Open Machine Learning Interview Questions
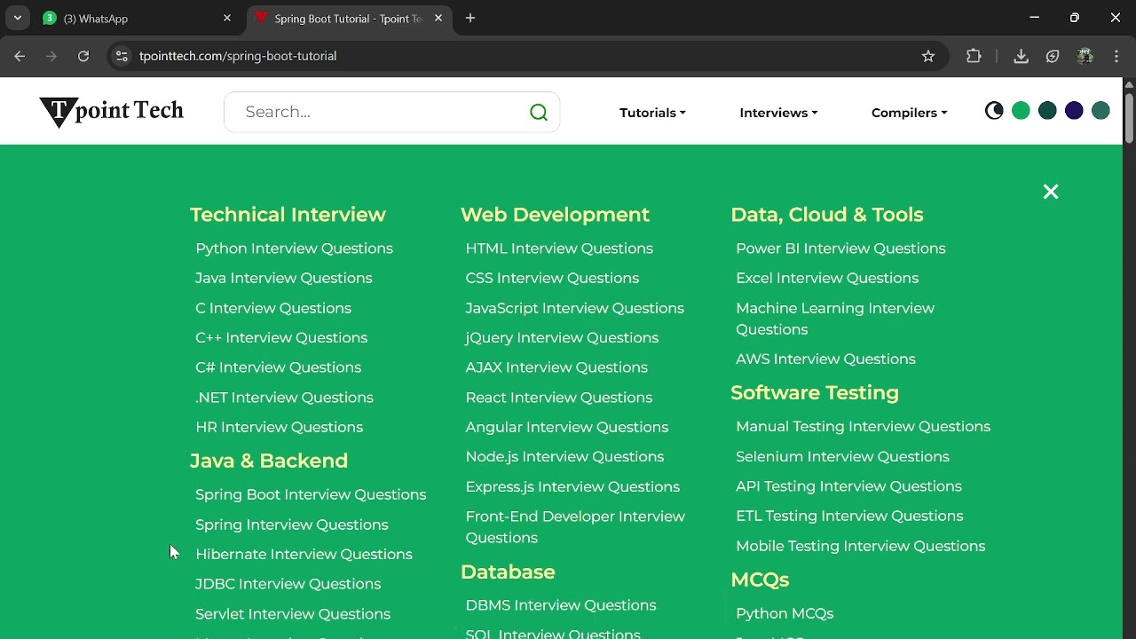Image resolution: width=1136 pixels, height=639 pixels. [835, 319]
